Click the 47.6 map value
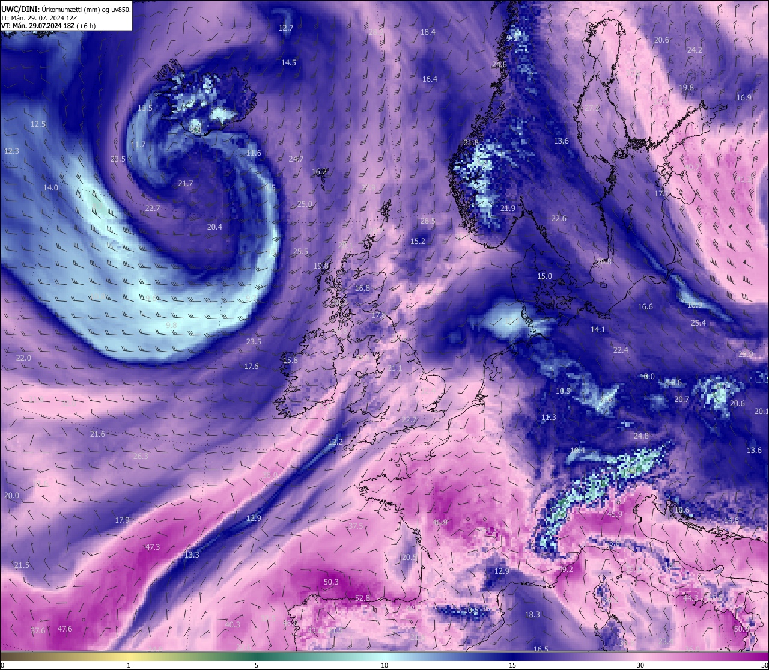This screenshot has width=769, height=670. click(65, 629)
